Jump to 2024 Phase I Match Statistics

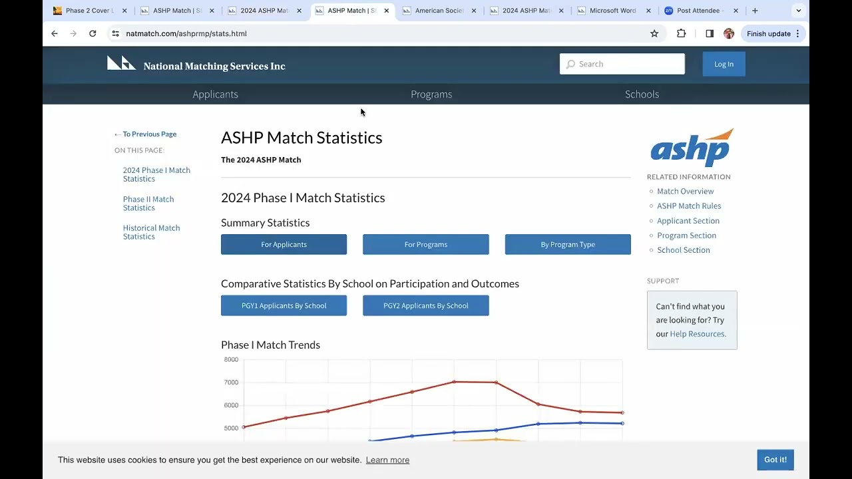[156, 174]
